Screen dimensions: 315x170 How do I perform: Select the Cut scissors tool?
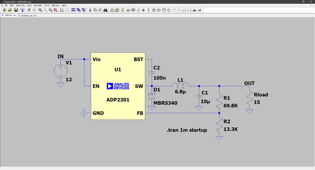[x=90, y=10]
